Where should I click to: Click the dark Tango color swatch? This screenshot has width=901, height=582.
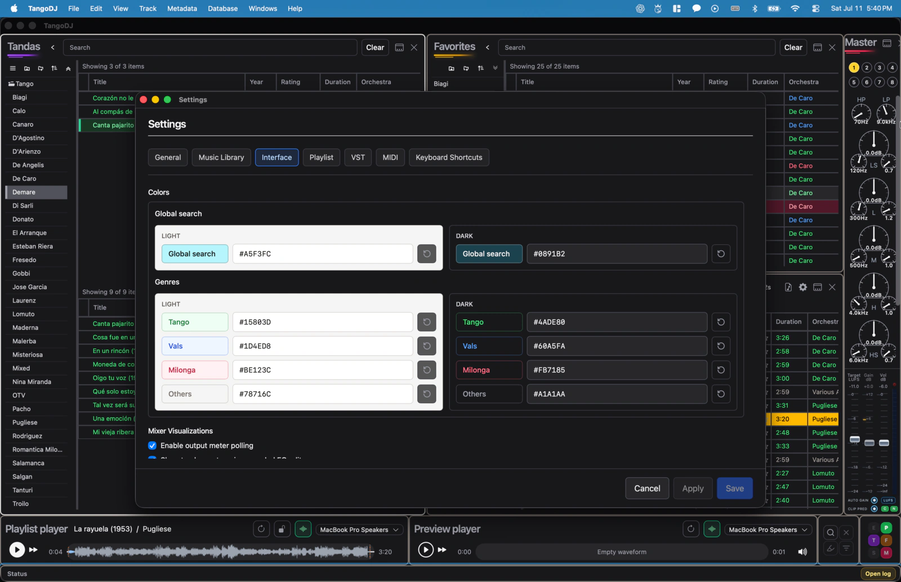point(489,322)
